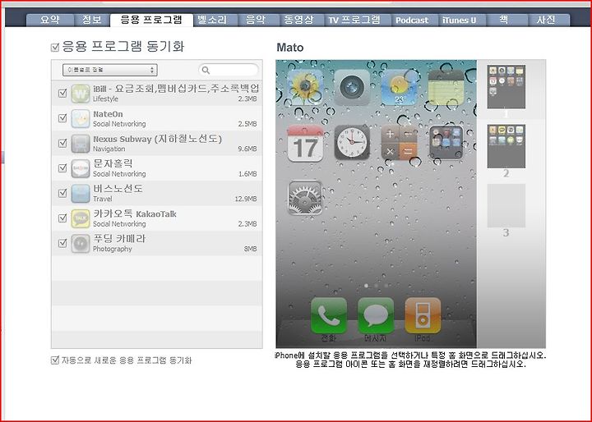
Task: Open the Podcast tab
Action: [415, 20]
